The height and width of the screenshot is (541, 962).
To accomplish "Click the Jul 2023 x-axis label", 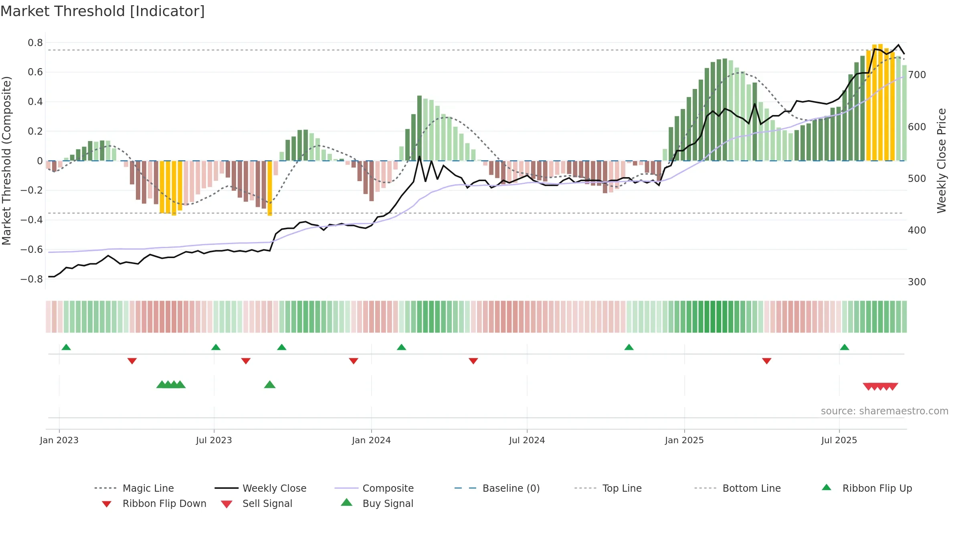I will pos(214,440).
